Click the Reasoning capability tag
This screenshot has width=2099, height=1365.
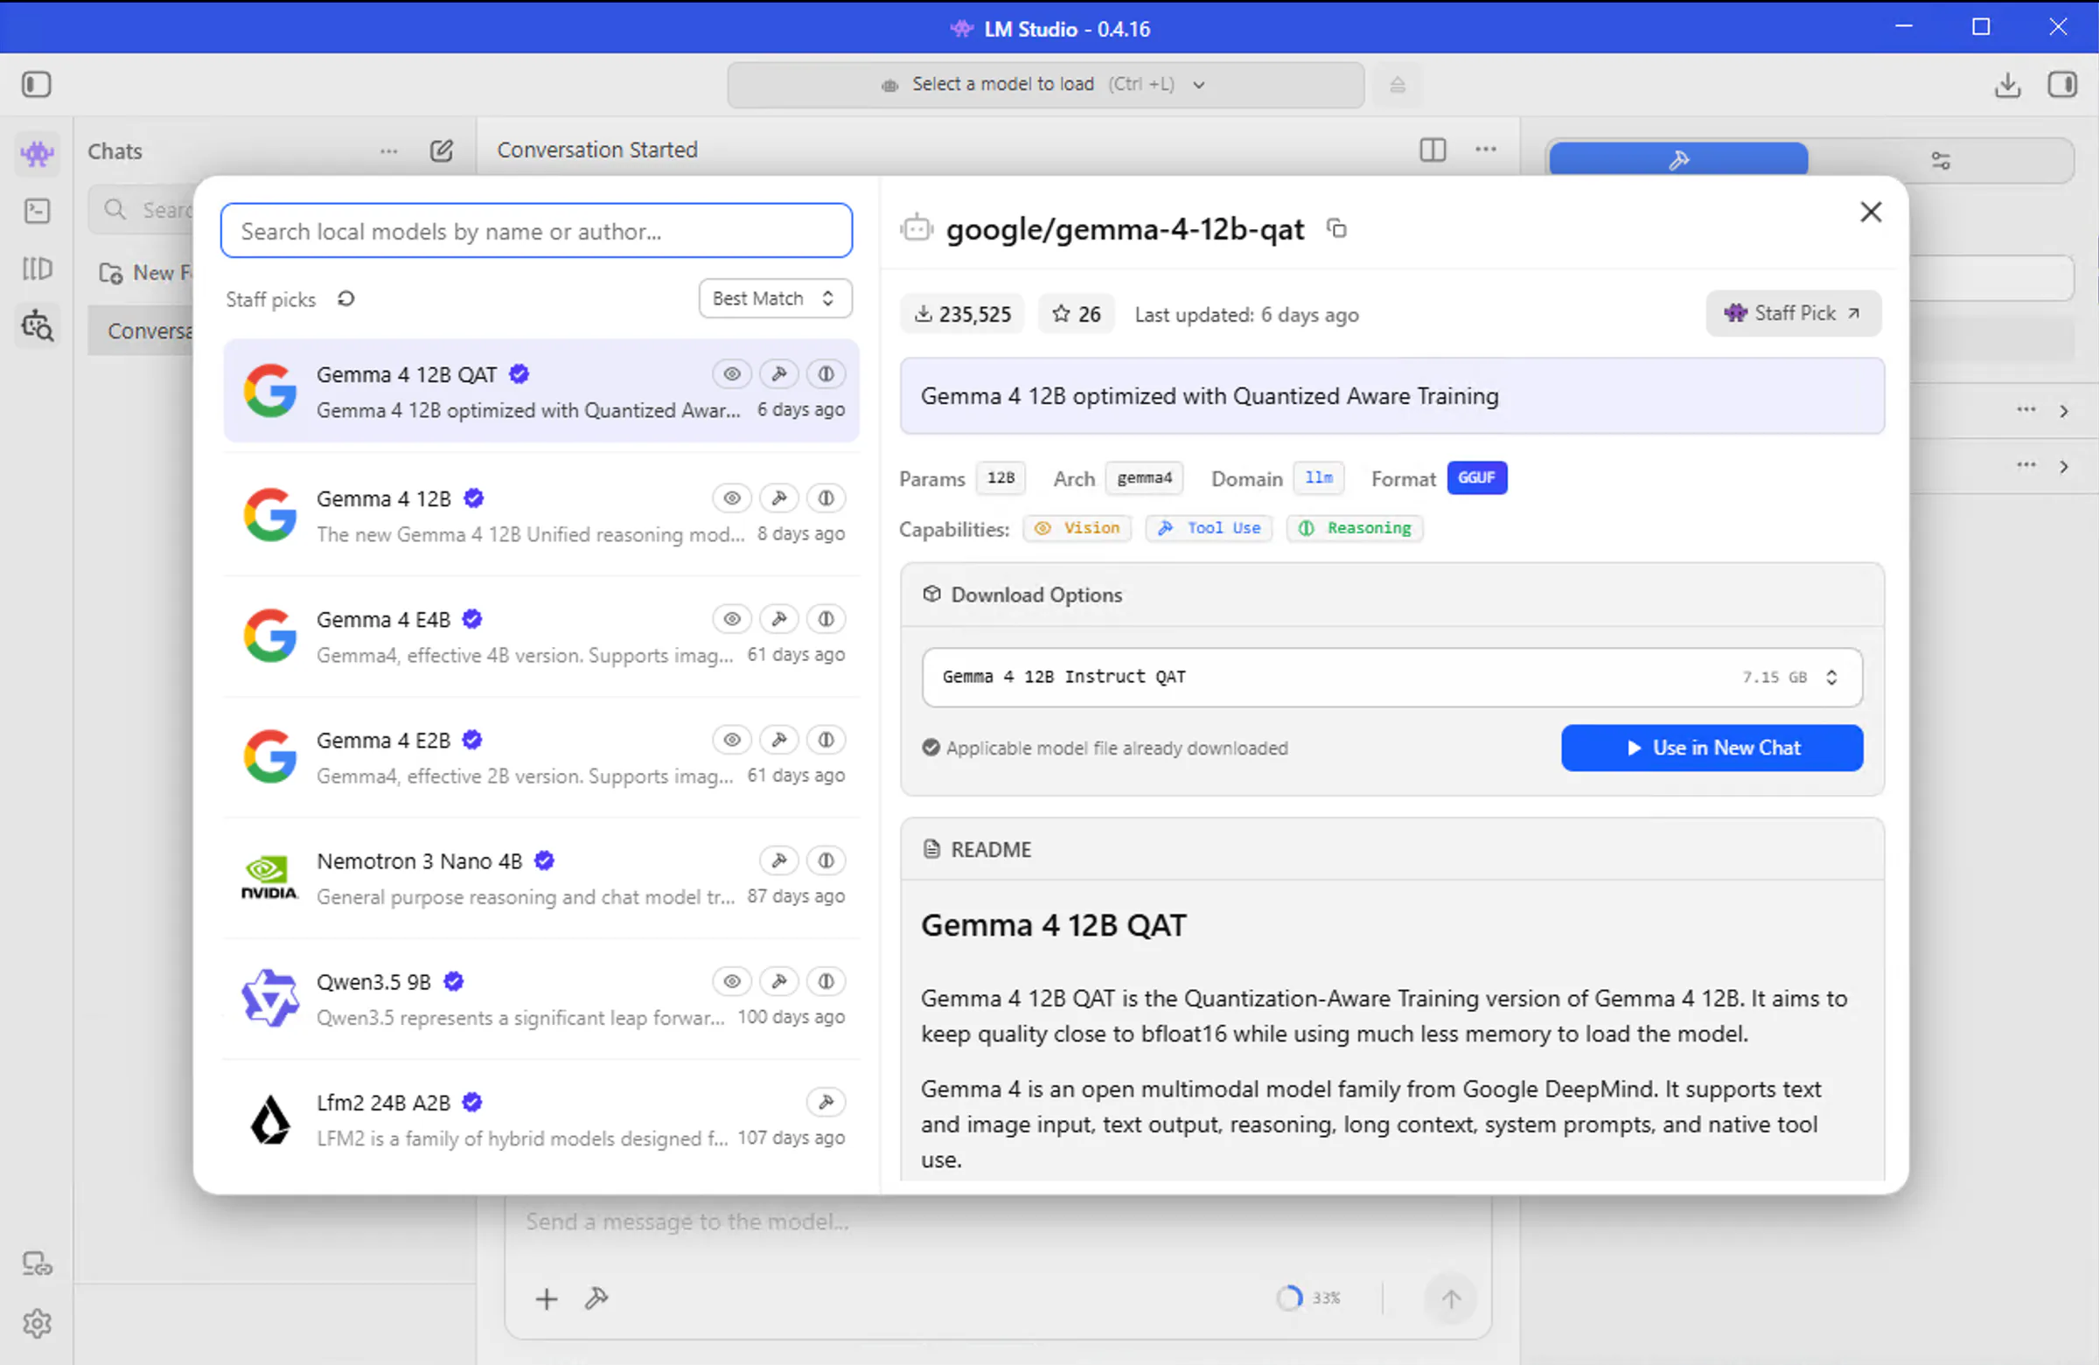pyautogui.click(x=1355, y=528)
